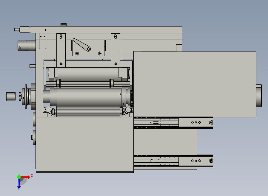The width and height of the screenshot is (268, 196).
Task: Select left screw on lever mounting plate
Action: click(77, 54)
